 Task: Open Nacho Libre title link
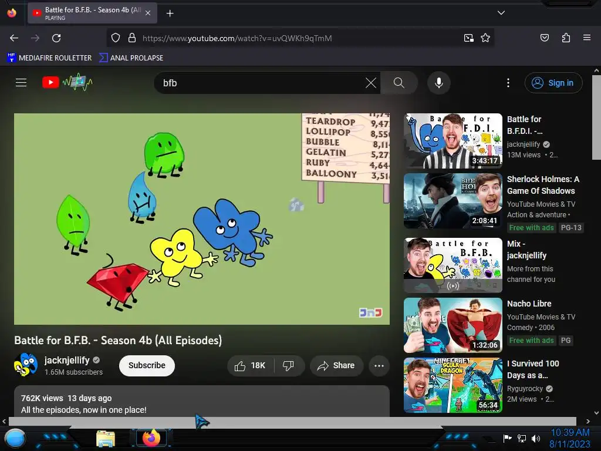pos(529,304)
